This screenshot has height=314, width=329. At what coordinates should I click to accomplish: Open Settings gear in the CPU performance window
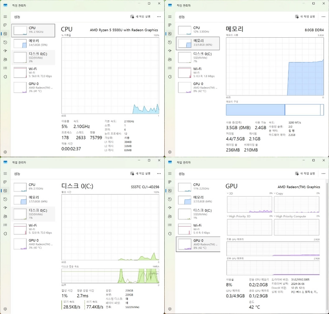(x=5, y=152)
